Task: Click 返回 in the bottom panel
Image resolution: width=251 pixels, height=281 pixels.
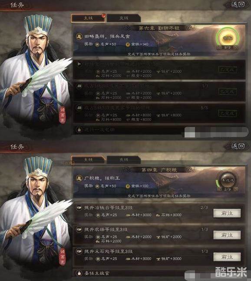Action: (238, 146)
